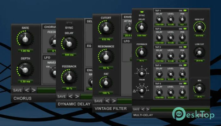Save the Chorus preset
Image resolution: width=221 pixels, height=126 pixels.
(17, 90)
